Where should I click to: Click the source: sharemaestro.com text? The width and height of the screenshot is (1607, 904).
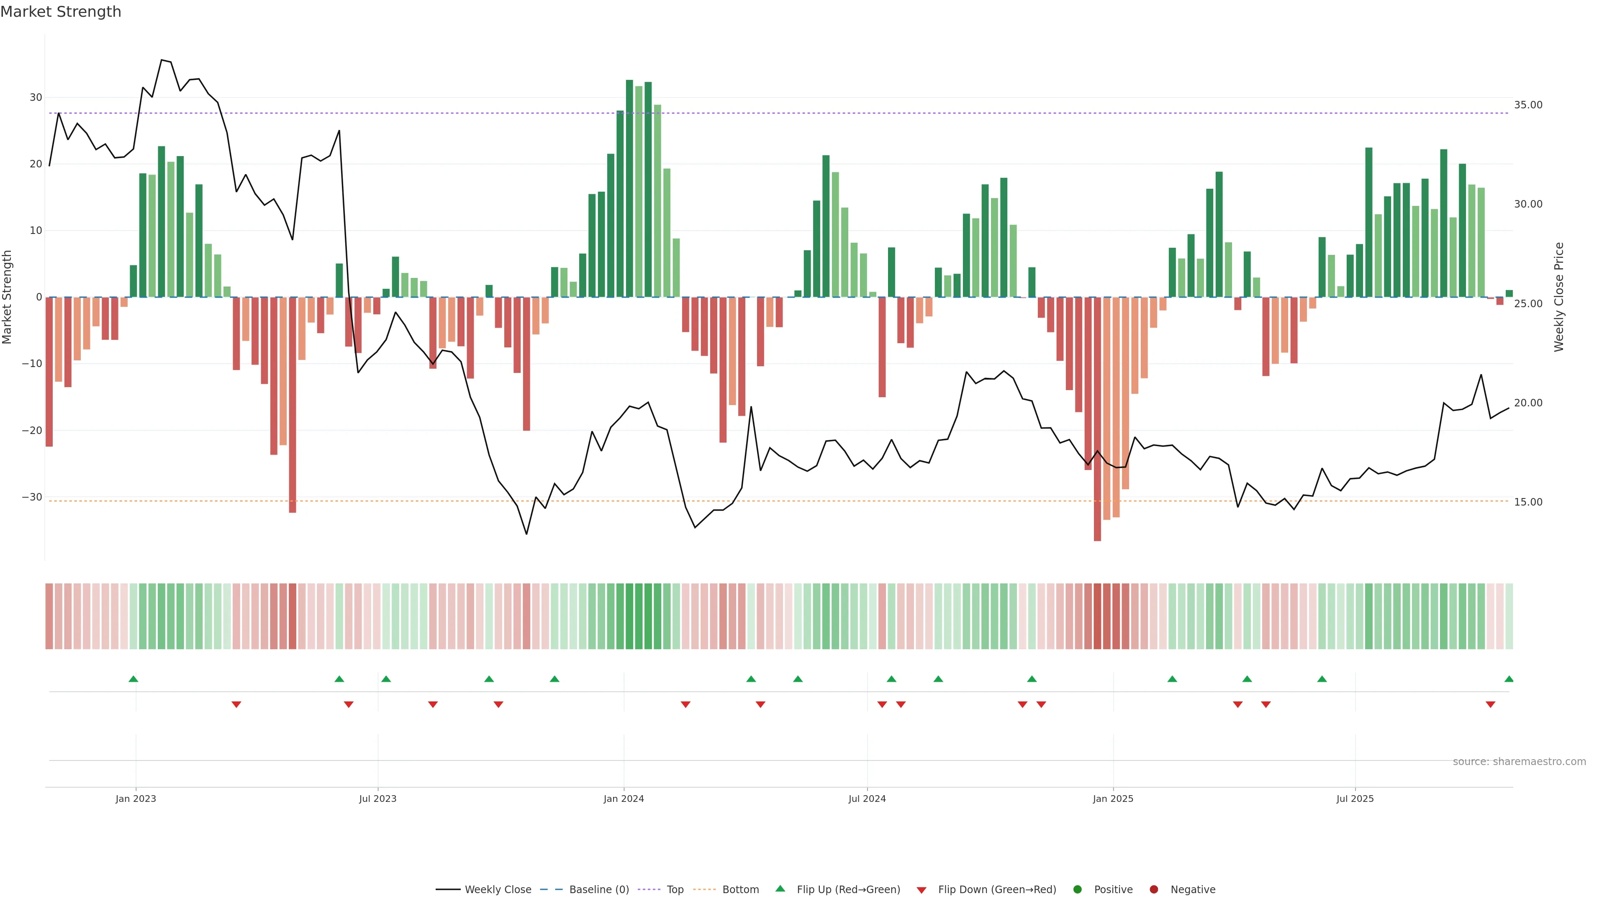(x=1519, y=762)
